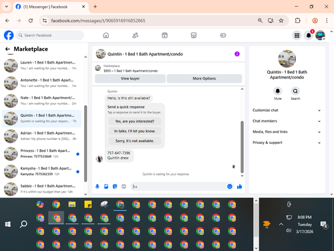Mute the conversation with bell icon
This screenshot has height=251, width=334.
point(278,91)
